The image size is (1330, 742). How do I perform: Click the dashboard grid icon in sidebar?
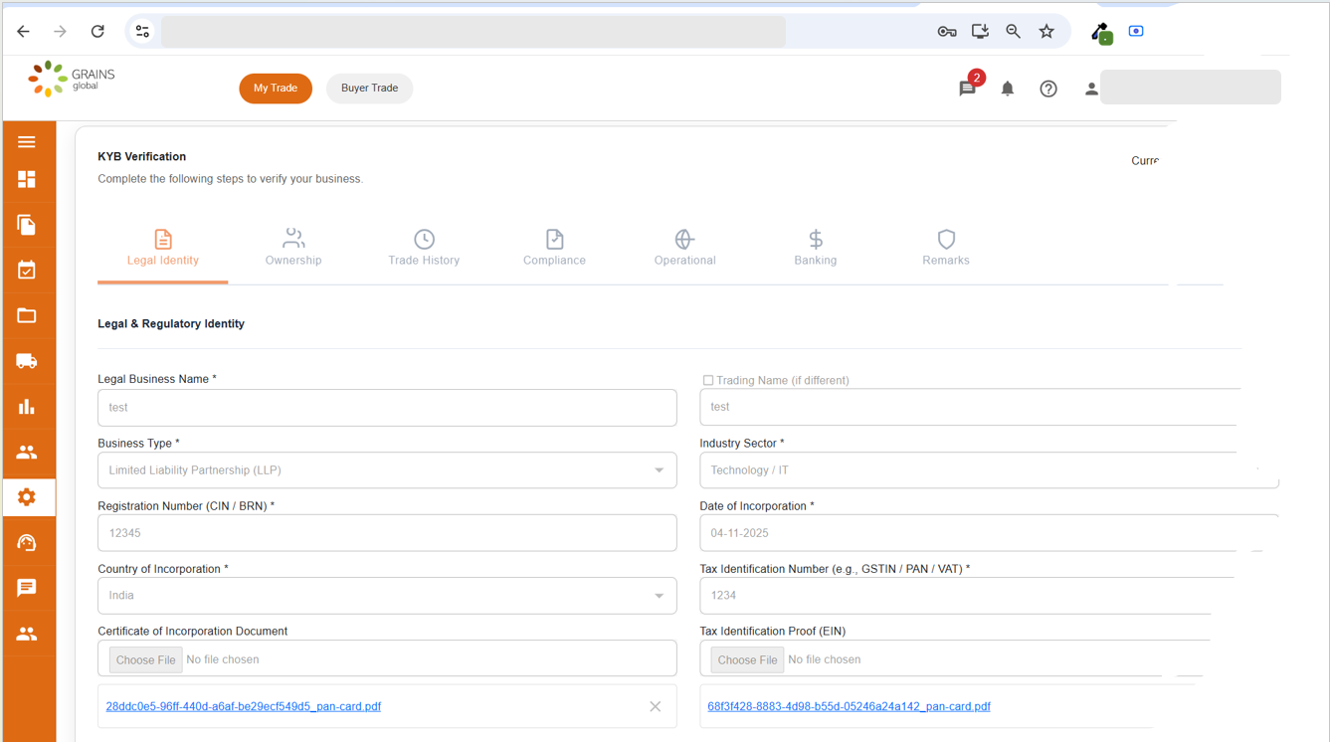pos(27,180)
